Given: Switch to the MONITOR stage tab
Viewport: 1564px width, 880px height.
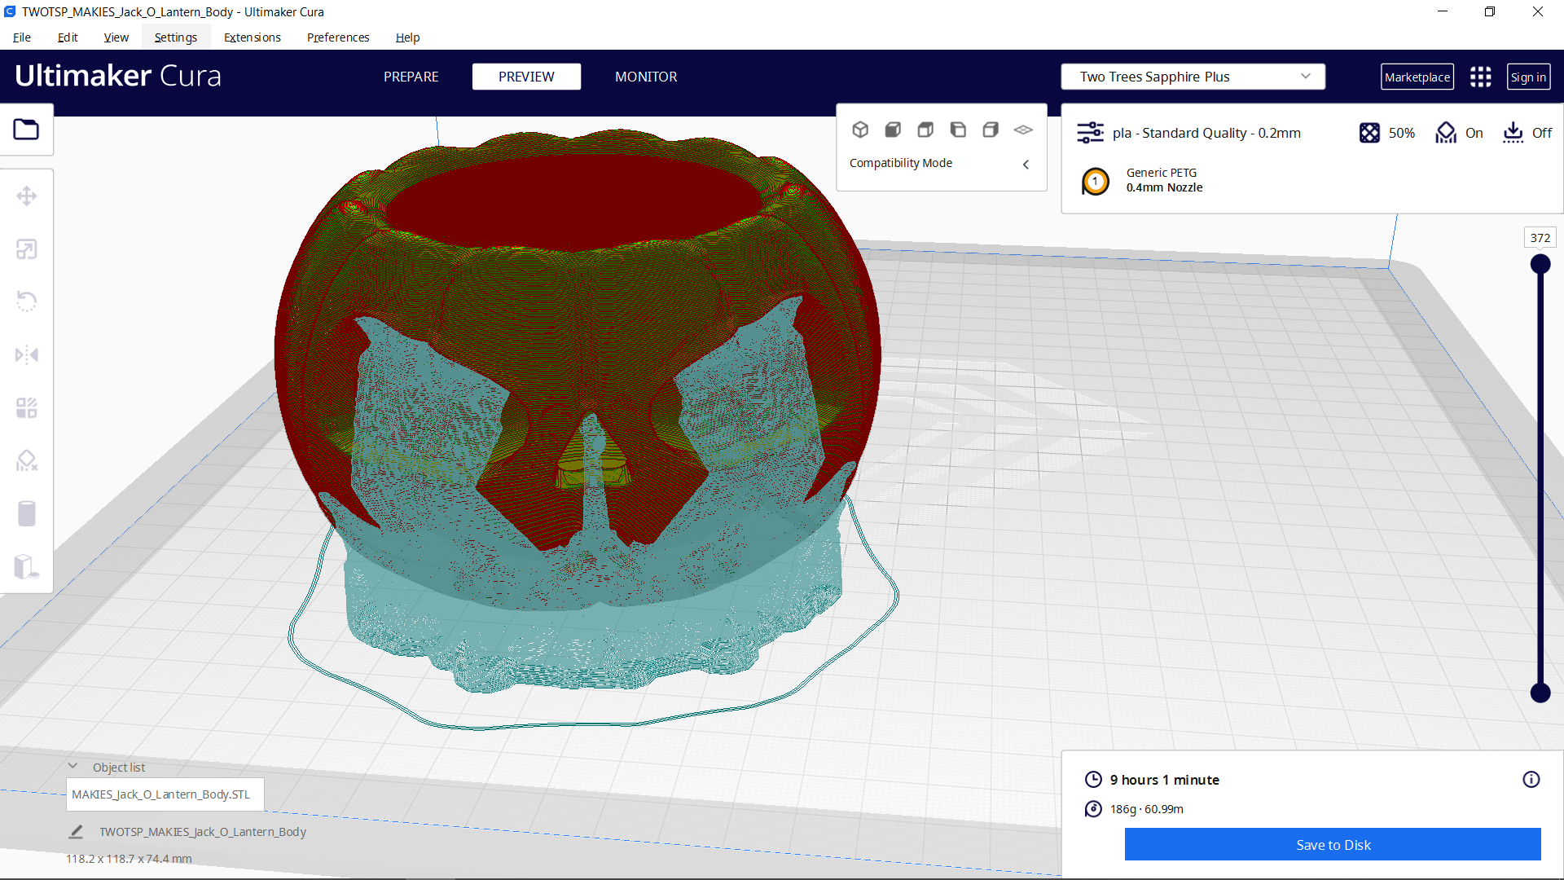Looking at the screenshot, I should (x=646, y=77).
